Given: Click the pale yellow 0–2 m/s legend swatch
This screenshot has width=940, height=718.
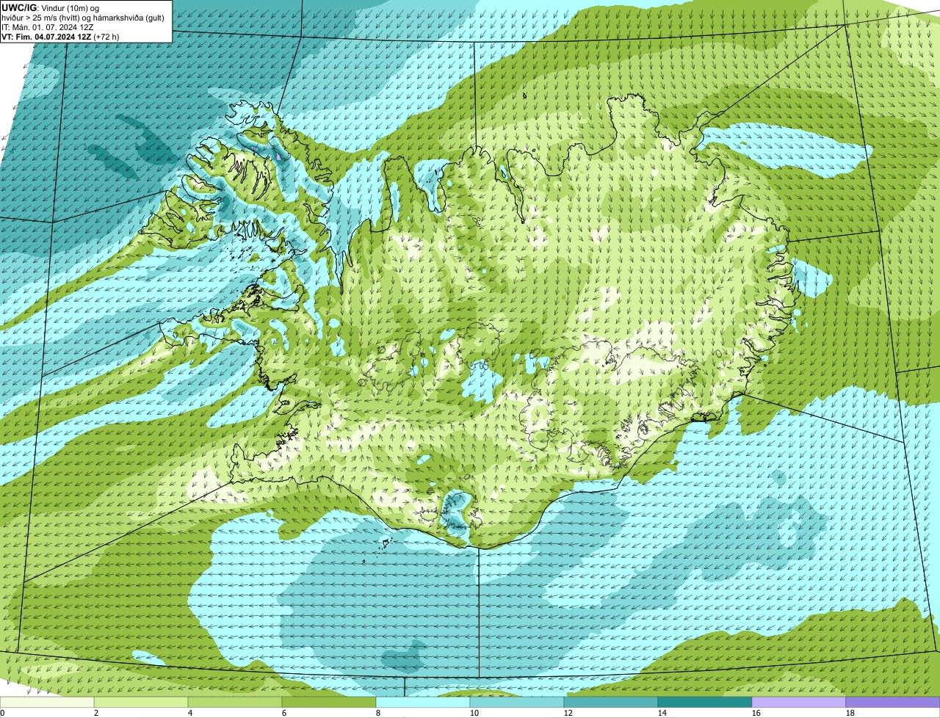Looking at the screenshot, I should pos(47,703).
